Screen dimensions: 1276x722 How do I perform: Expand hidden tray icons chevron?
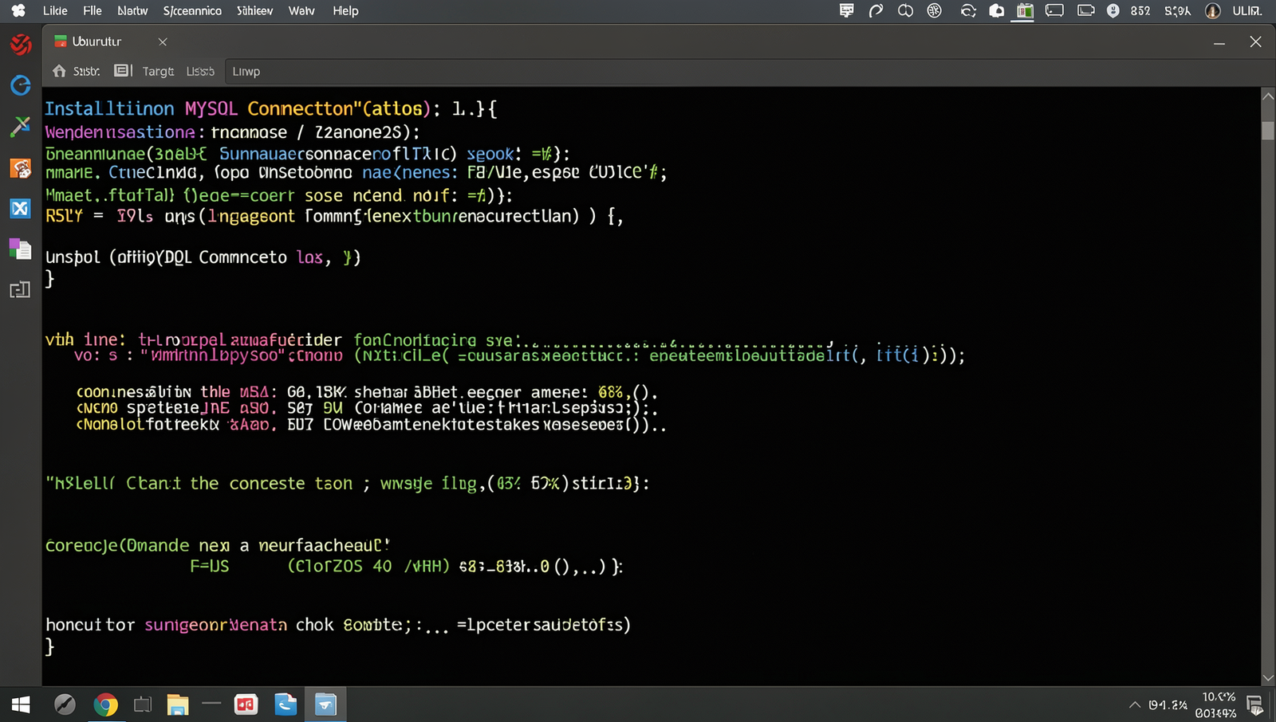1134,705
